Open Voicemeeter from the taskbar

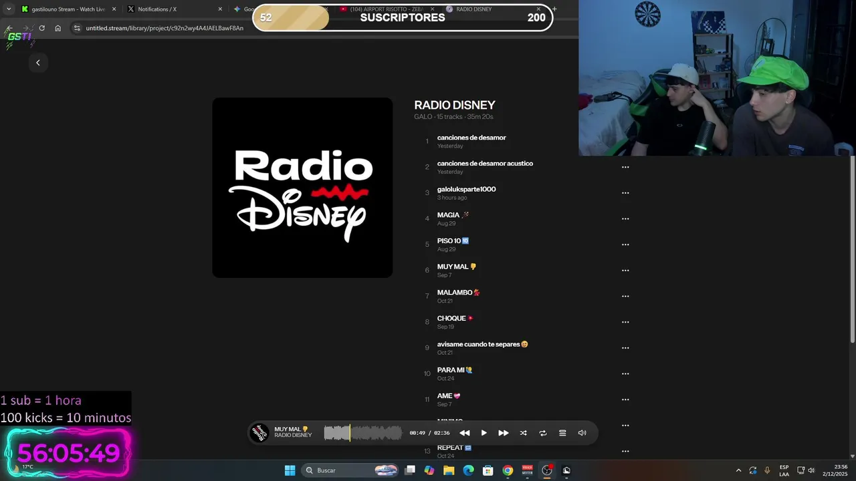pyautogui.click(x=527, y=470)
